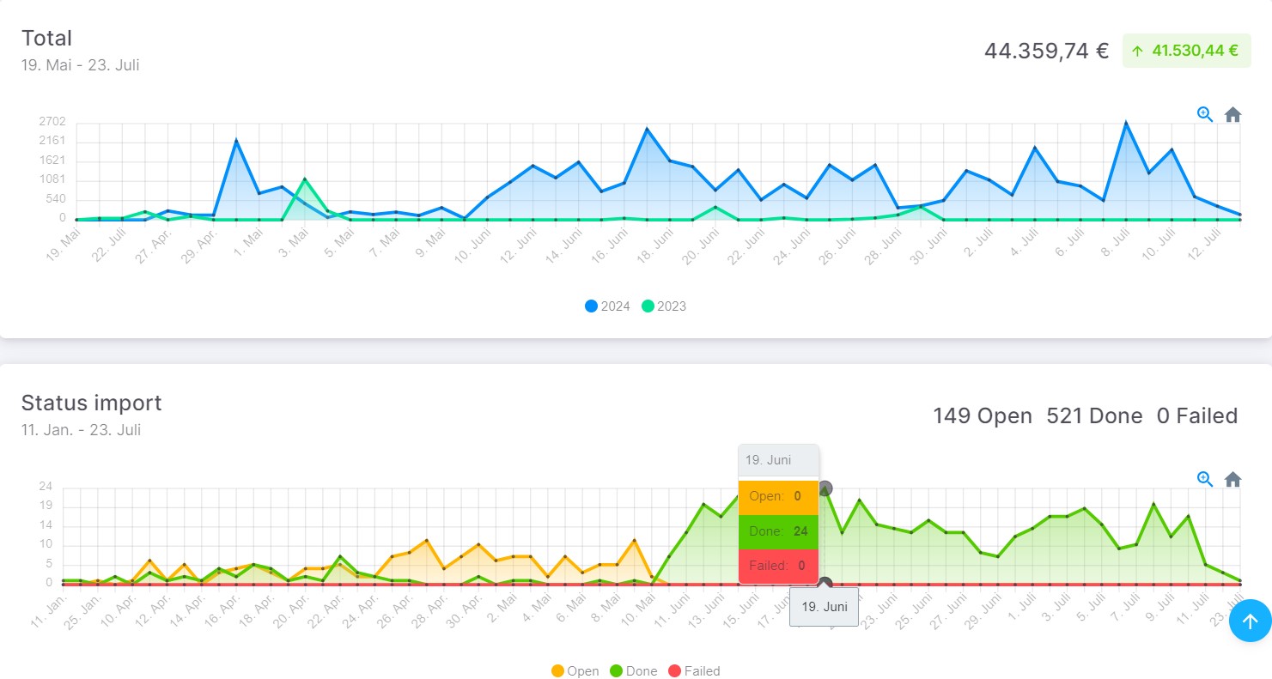Screen dimensions: 1272x679
Task: Click the zoom icon in Status import chart
Action: pos(1204,479)
